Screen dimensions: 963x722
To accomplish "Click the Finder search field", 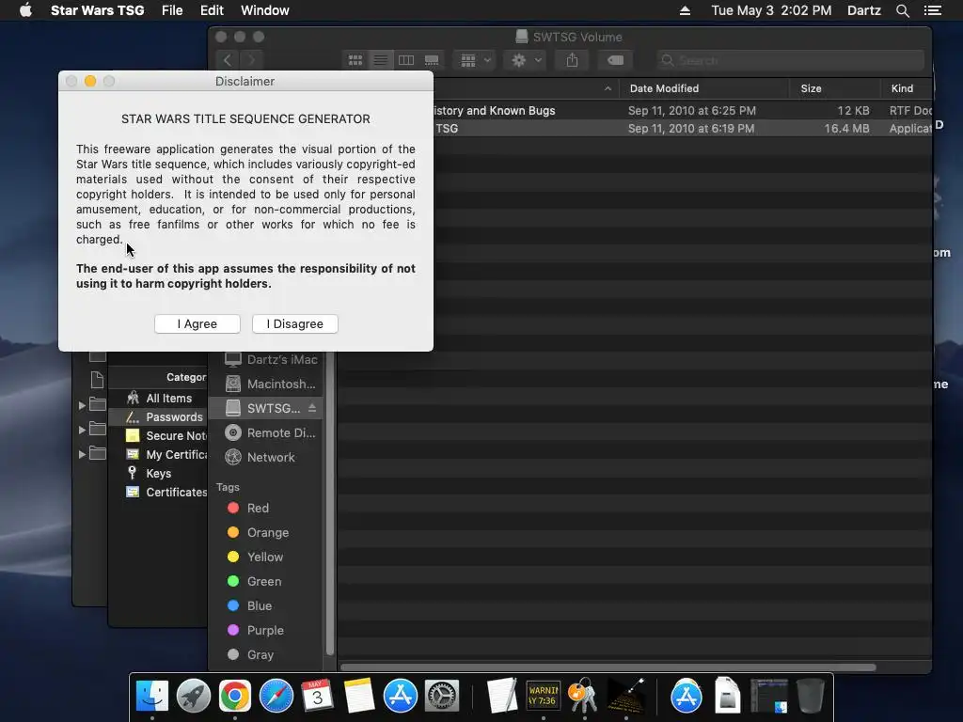I will click(x=790, y=60).
